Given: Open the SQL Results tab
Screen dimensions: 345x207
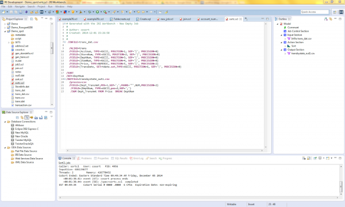Looking at the screenshot, I should (x=119, y=158).
